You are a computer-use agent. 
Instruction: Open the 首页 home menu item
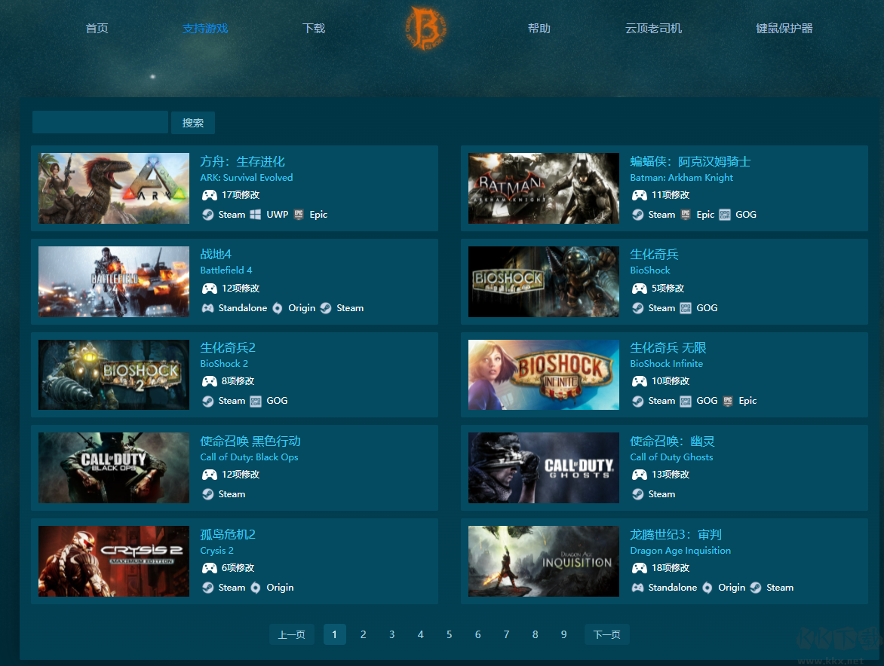tap(97, 29)
